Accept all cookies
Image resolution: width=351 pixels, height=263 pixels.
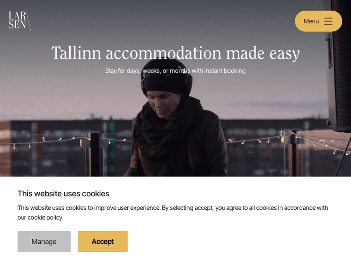102,242
